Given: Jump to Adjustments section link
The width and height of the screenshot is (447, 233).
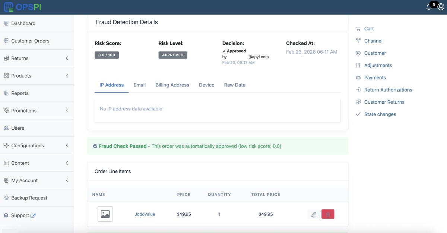Looking at the screenshot, I should tap(378, 65).
